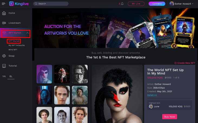Expand the Esther Howard account dropdown
Screen dimensions: 198x123
pyautogui.click(x=193, y=4)
